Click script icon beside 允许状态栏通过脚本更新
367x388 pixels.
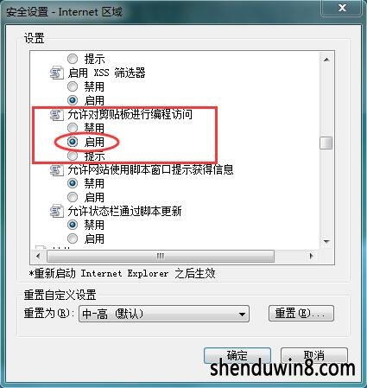coord(56,211)
